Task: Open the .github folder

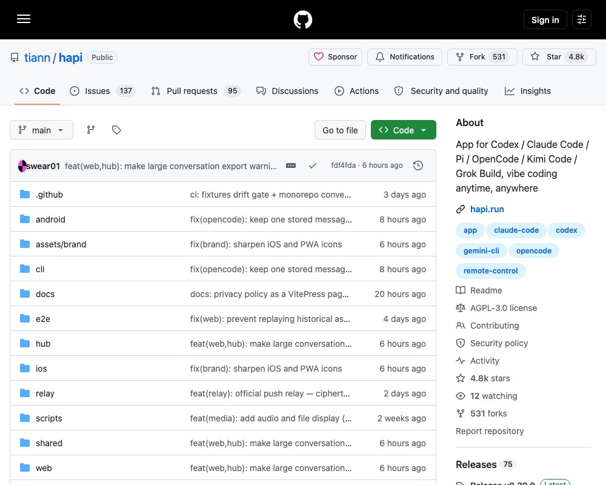Action: [49, 195]
